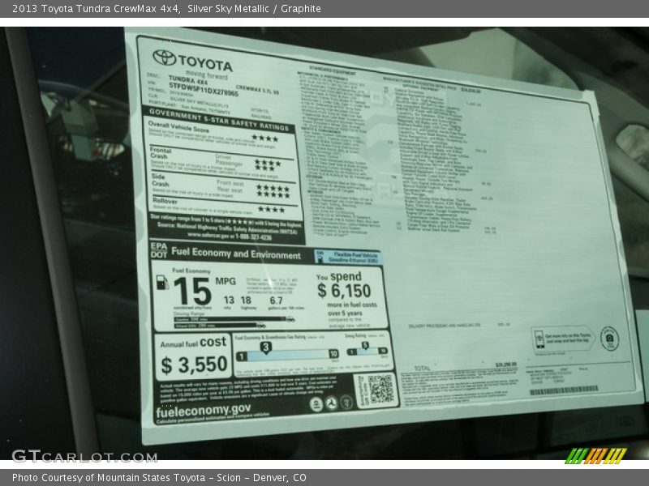Click the 'Frontal Crash' label

coord(160,152)
